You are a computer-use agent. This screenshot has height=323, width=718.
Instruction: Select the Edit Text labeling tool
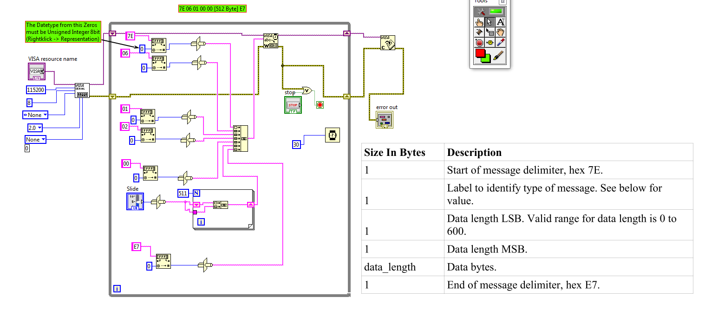pyautogui.click(x=500, y=22)
